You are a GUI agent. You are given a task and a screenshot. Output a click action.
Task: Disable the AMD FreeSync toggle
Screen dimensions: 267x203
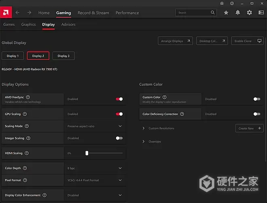(x=119, y=99)
